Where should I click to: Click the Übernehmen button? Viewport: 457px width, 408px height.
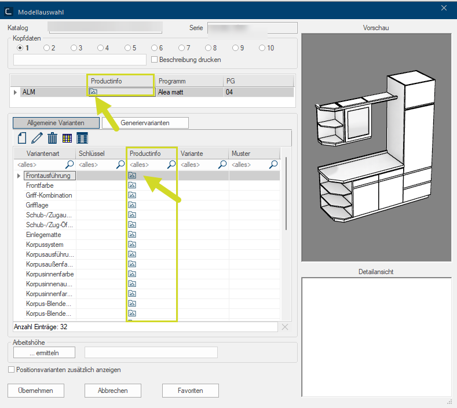click(36, 391)
